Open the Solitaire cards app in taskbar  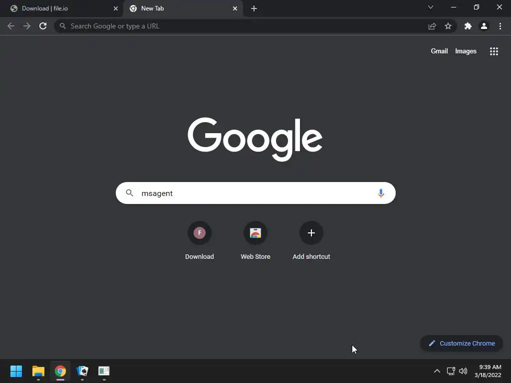click(x=82, y=371)
